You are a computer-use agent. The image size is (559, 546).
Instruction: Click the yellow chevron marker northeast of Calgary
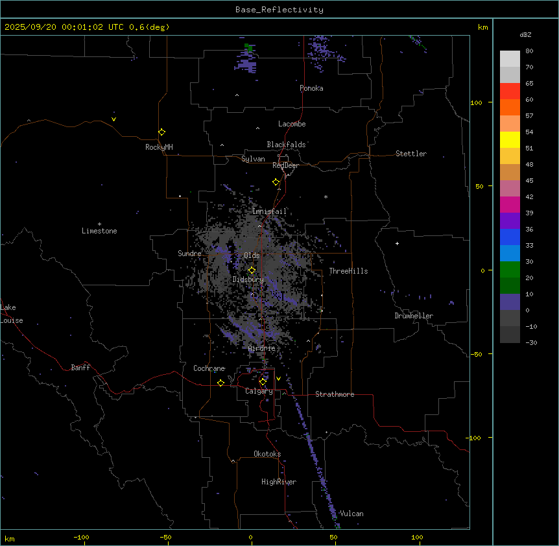point(278,379)
